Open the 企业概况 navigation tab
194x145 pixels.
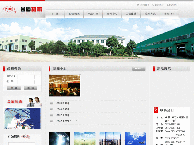[x=74, y=14]
